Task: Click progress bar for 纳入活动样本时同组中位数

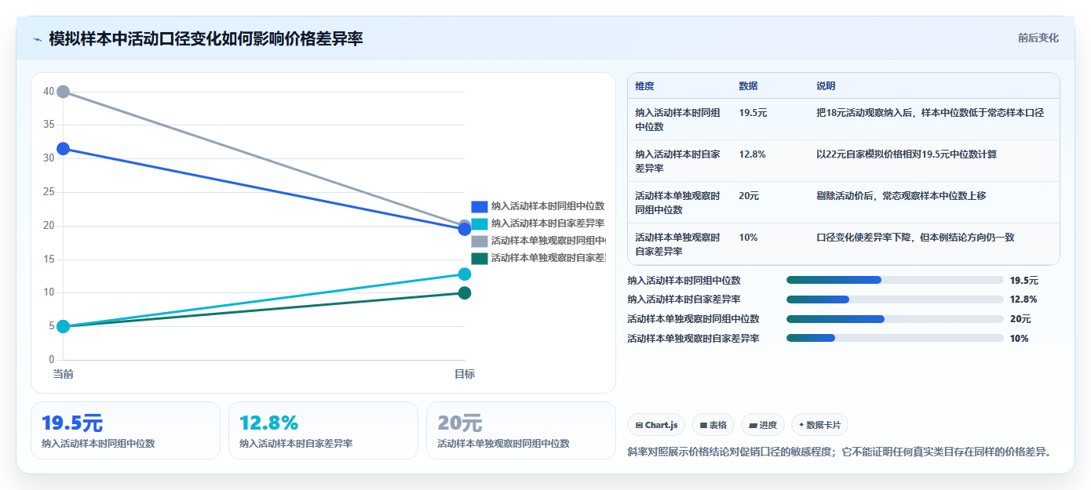Action: point(895,280)
